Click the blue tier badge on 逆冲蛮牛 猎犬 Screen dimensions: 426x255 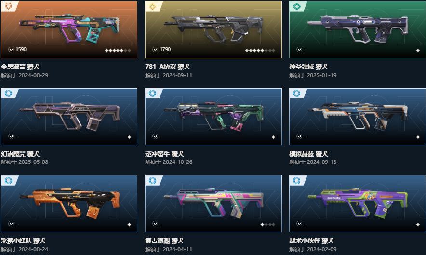coord(152,93)
